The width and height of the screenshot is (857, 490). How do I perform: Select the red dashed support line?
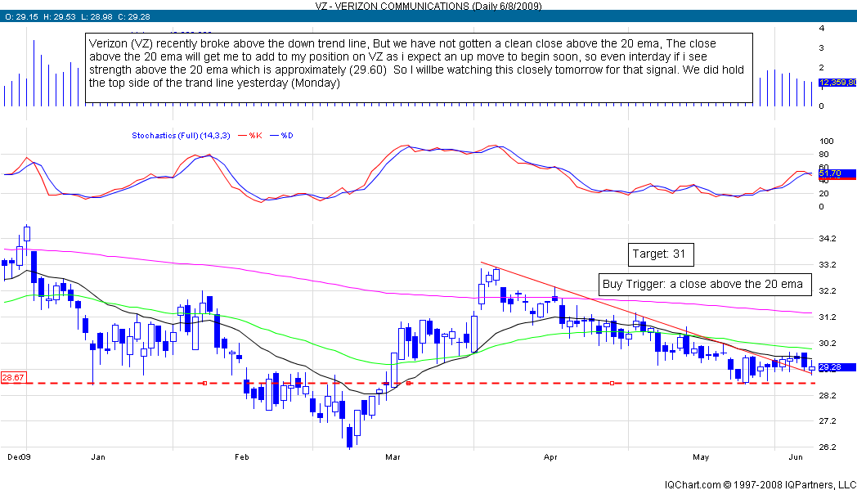[407, 384]
